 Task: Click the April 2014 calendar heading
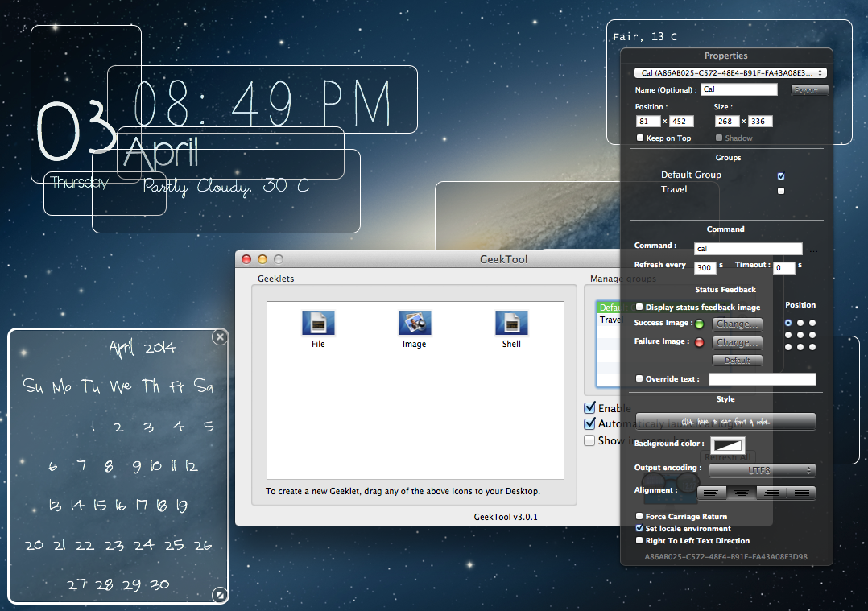(x=143, y=348)
